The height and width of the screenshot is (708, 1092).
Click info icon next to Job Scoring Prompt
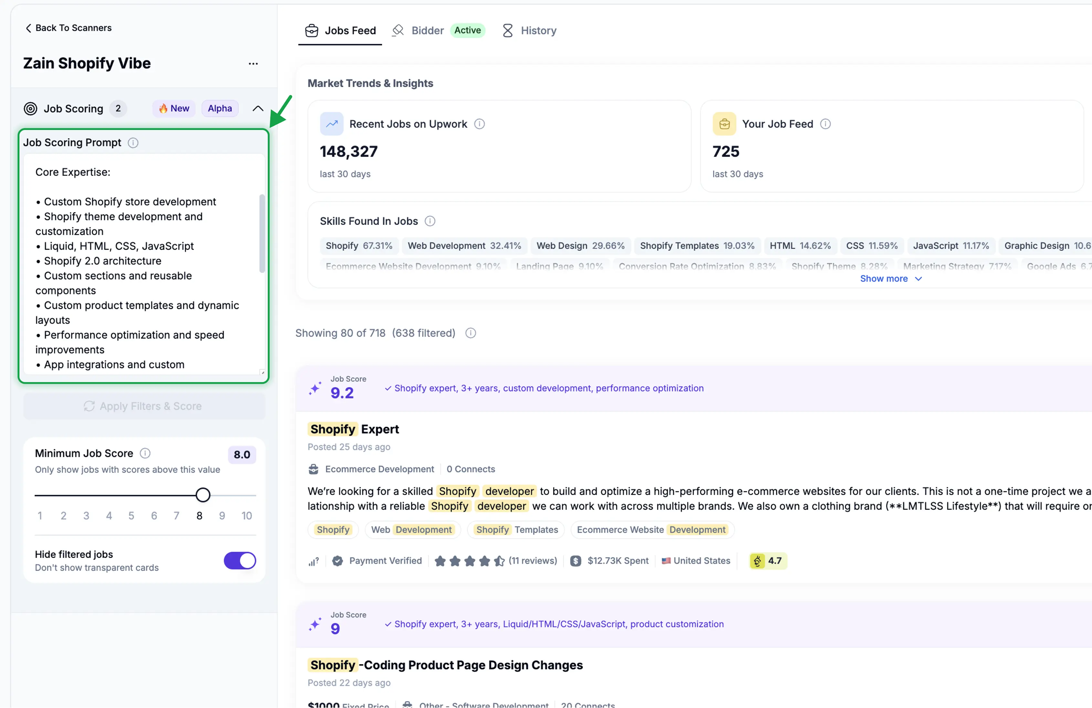point(133,143)
